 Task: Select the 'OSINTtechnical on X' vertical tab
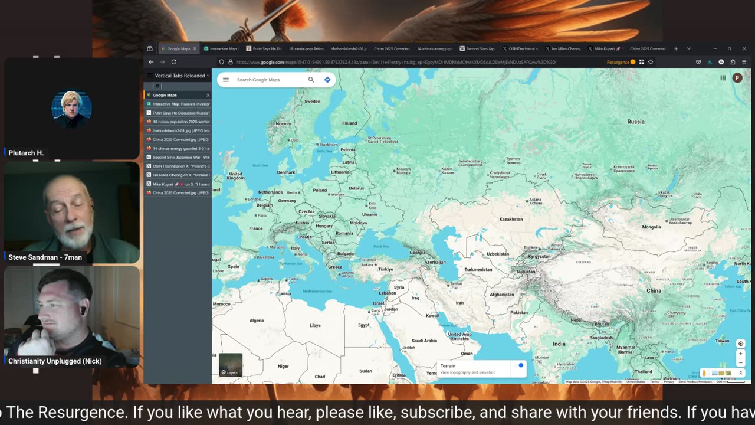178,166
